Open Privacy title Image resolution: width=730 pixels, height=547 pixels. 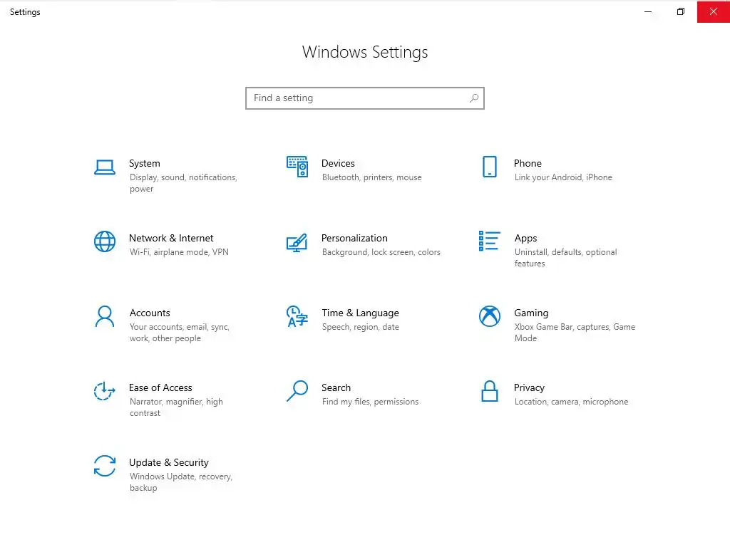529,388
